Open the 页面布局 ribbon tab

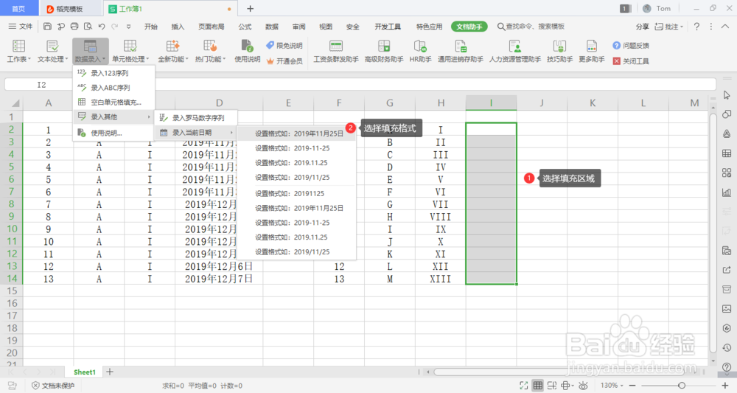coord(211,27)
